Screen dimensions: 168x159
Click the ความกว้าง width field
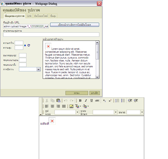pos(19,43)
